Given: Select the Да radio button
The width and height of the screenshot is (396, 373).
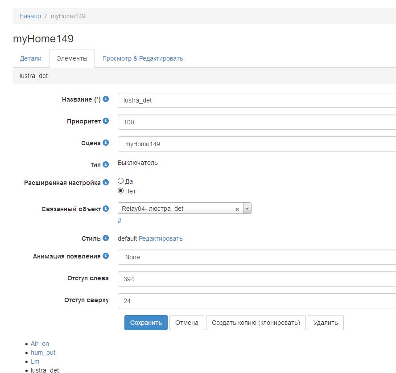Looking at the screenshot, I should (x=120, y=181).
